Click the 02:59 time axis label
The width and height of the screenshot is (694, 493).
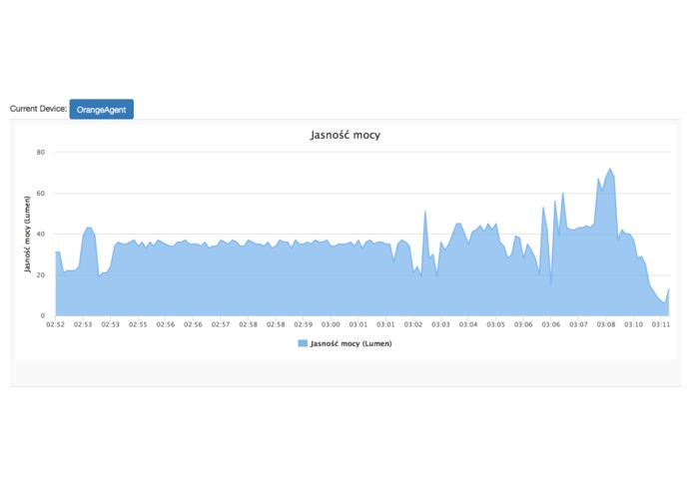click(304, 324)
